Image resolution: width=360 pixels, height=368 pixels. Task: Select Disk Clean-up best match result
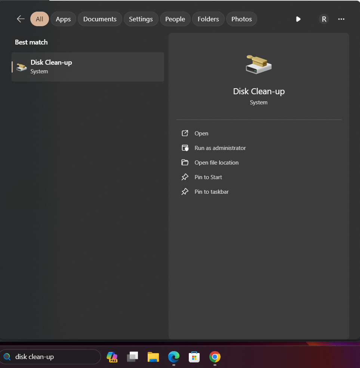click(x=88, y=67)
